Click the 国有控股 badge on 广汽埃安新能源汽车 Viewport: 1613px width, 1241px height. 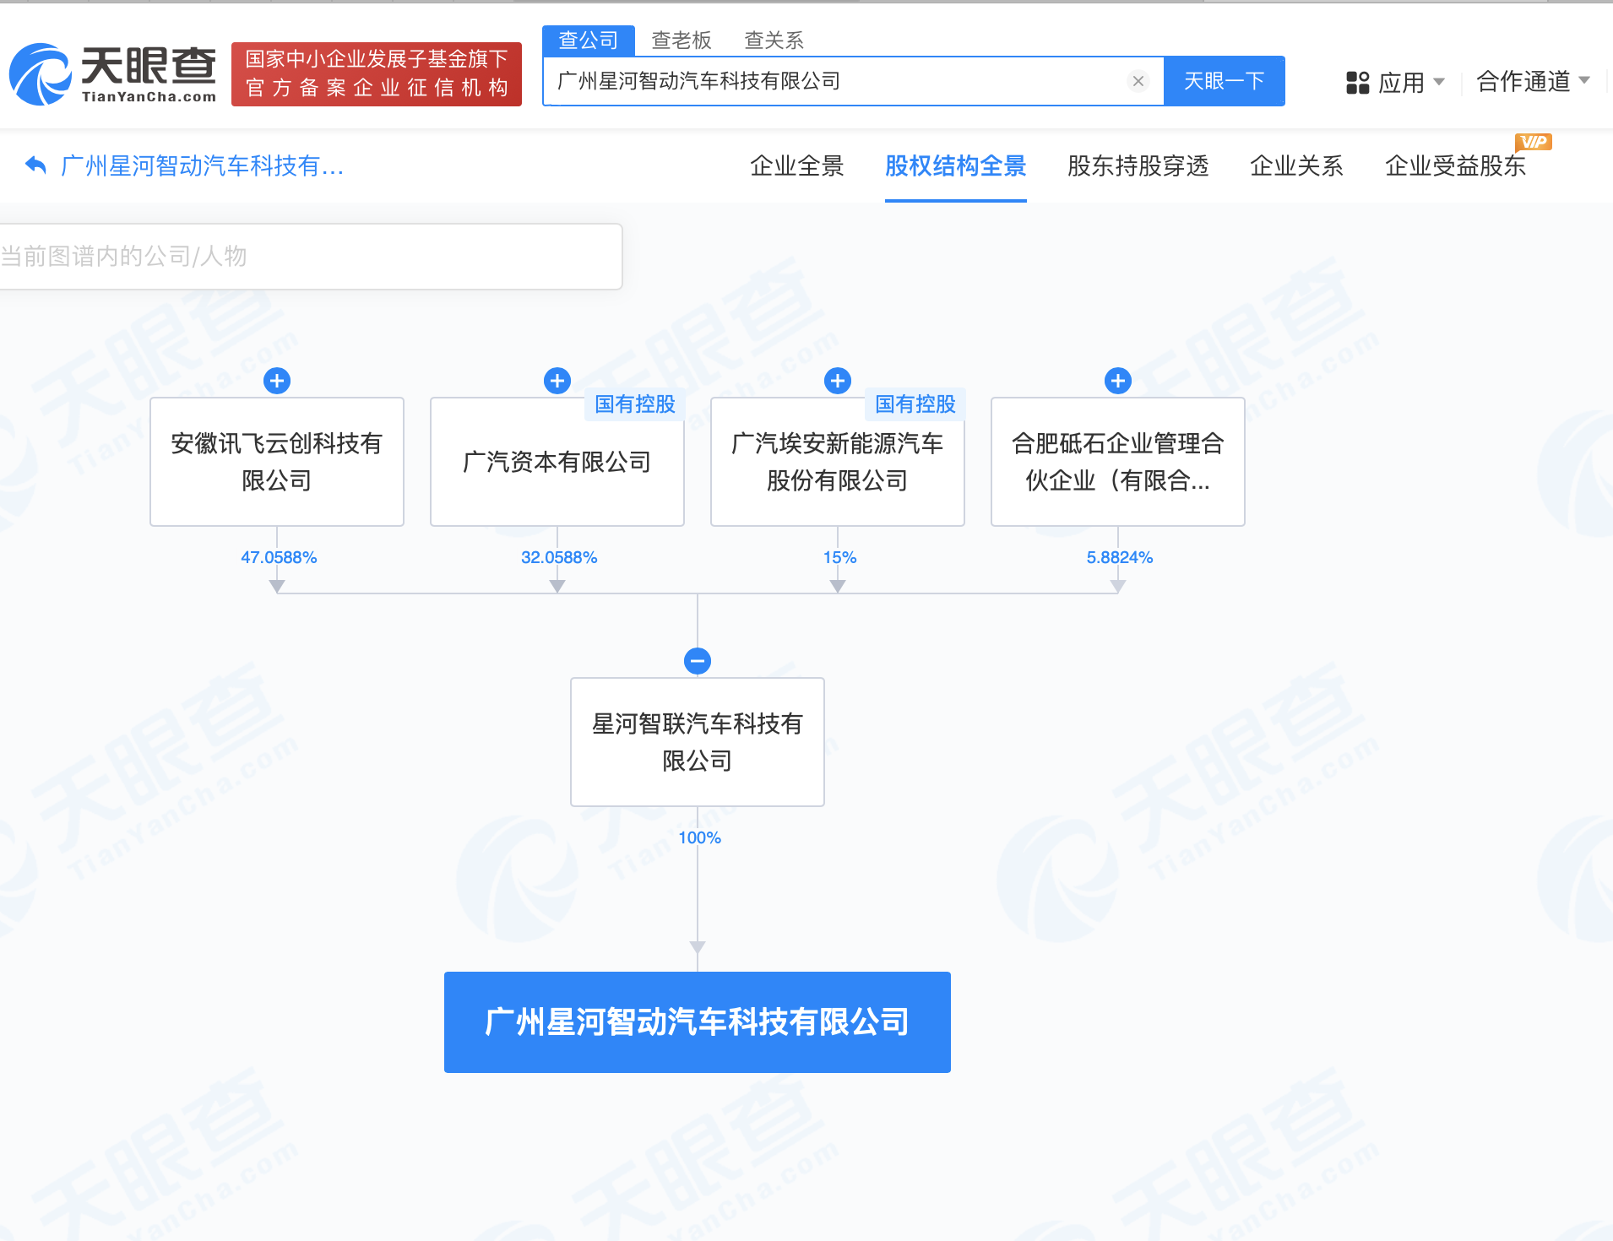click(915, 404)
